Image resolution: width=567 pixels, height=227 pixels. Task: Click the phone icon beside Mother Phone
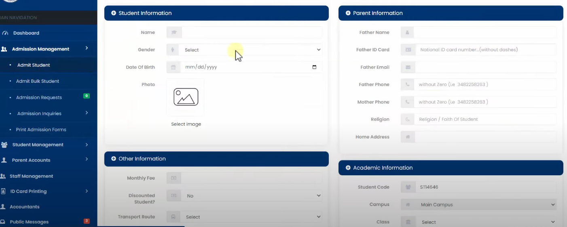pos(407,102)
